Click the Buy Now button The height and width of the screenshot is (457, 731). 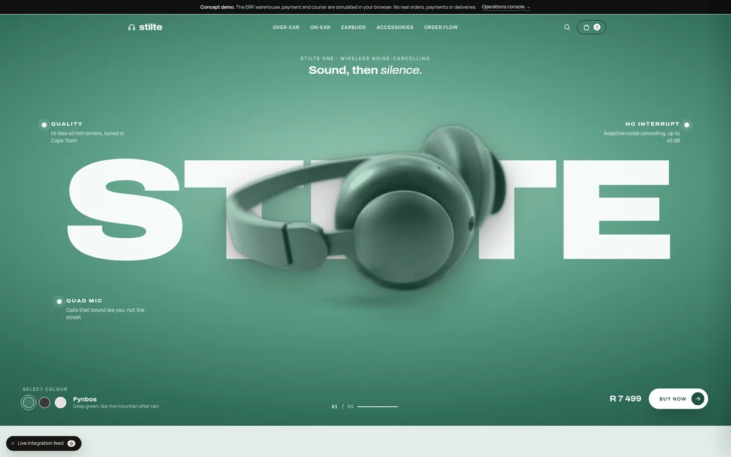click(678, 399)
